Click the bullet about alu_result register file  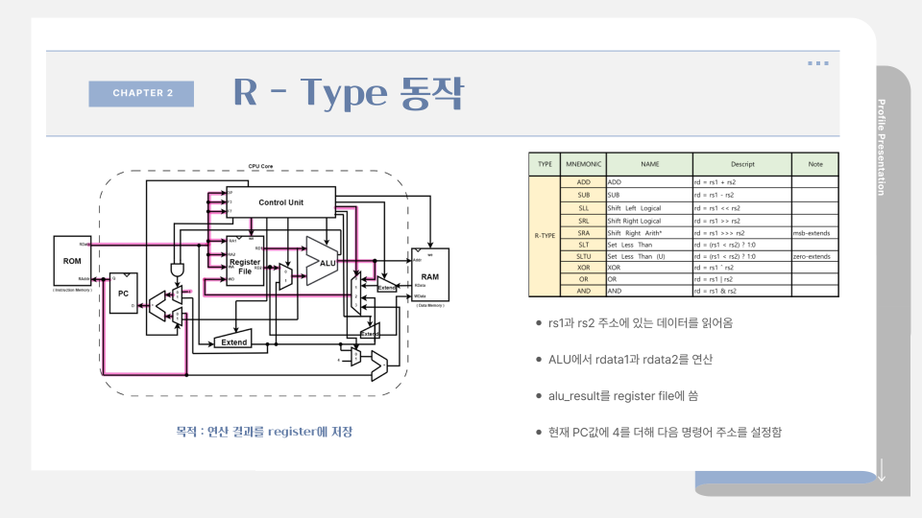click(x=617, y=396)
